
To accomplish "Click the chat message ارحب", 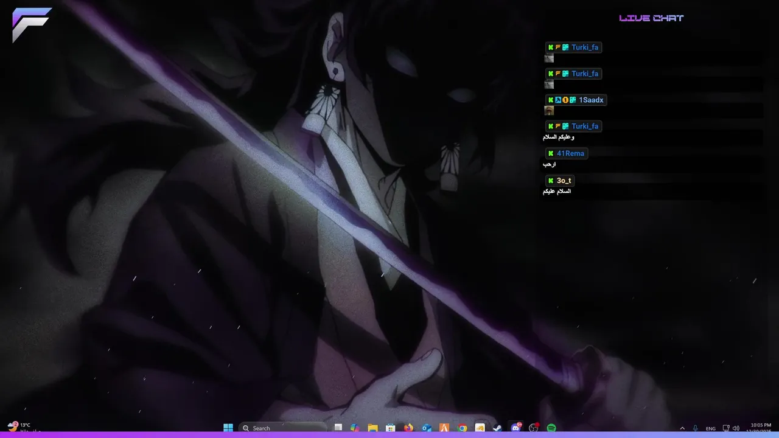I will [550, 164].
